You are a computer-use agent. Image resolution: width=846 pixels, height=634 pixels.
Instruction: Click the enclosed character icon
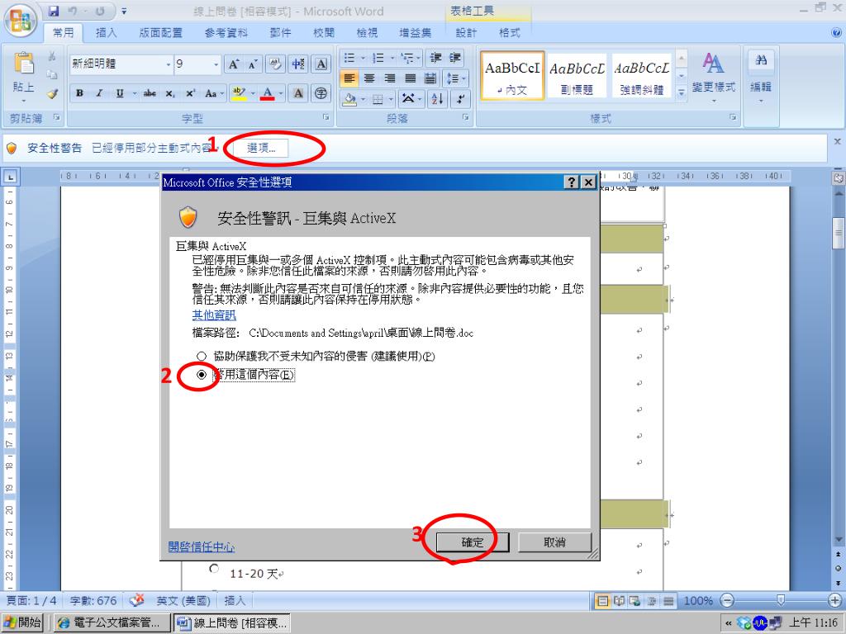[x=321, y=93]
